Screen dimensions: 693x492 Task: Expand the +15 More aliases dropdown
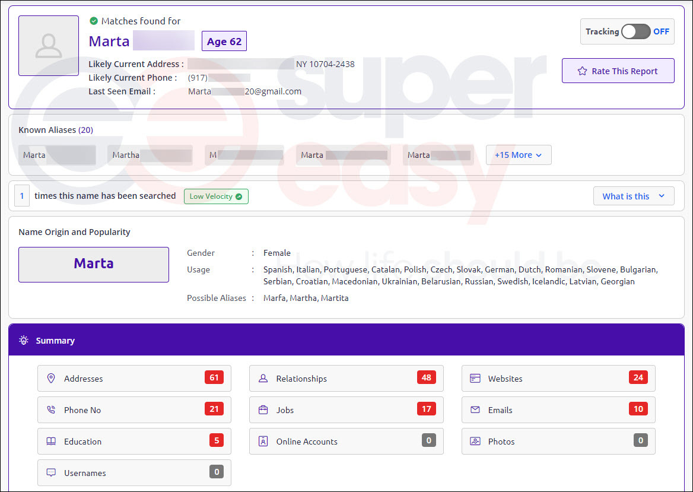pyautogui.click(x=519, y=155)
